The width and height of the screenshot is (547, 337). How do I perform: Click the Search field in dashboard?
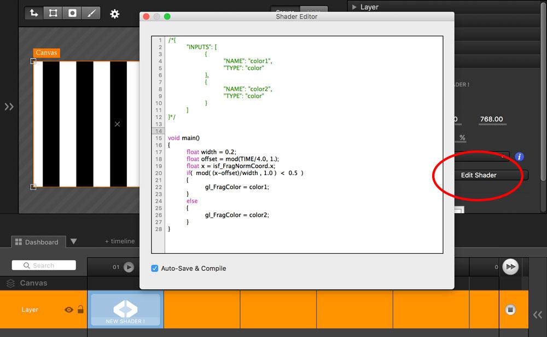[44, 265]
